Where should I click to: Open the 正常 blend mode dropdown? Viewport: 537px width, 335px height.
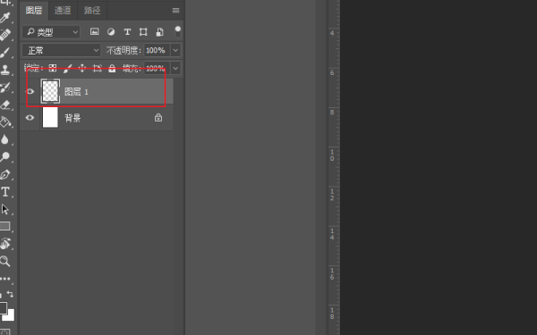point(61,50)
